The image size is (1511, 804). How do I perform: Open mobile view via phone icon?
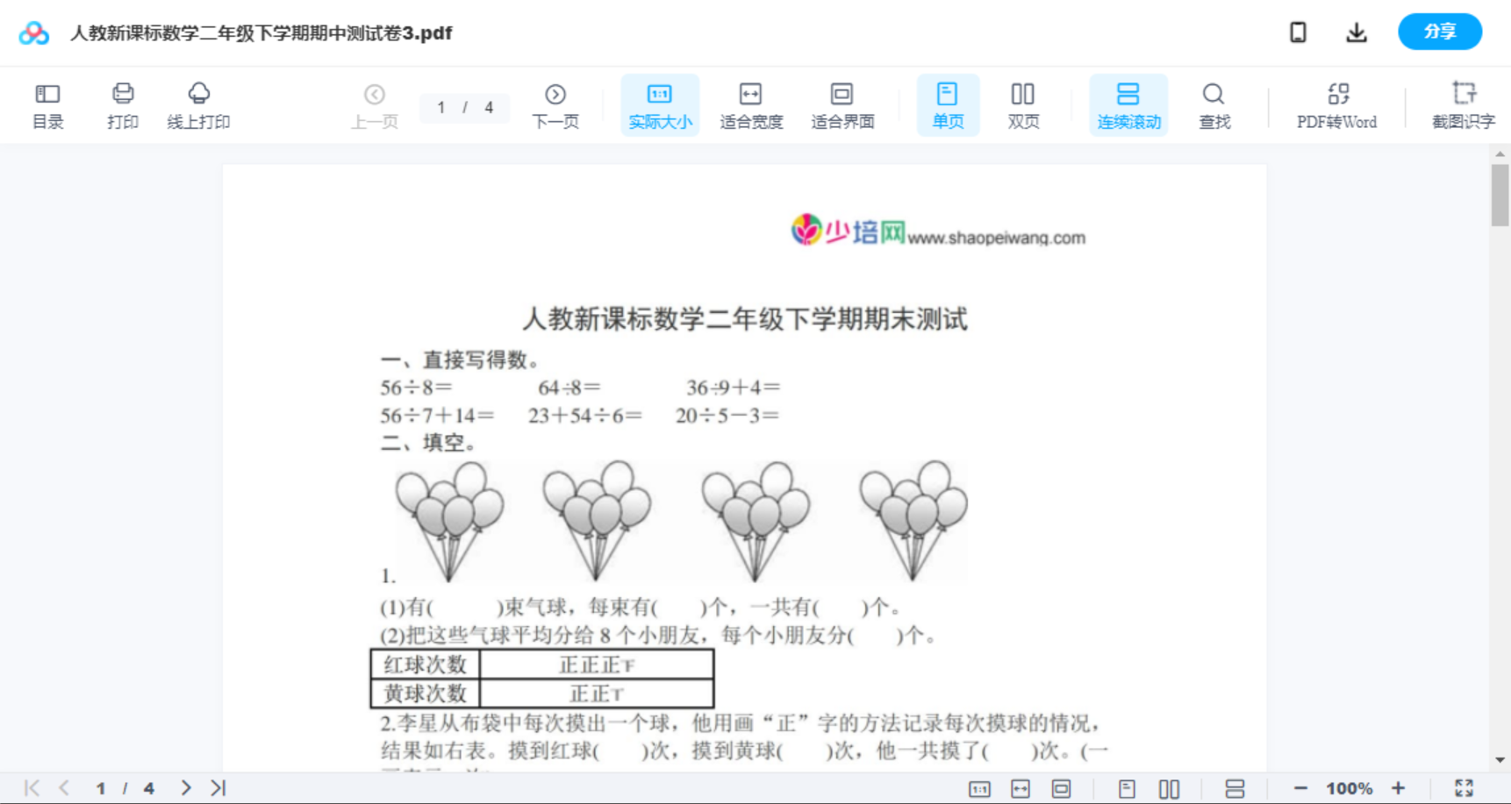1298,32
